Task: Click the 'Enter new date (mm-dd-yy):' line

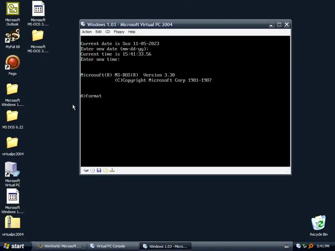Action: 115,49
